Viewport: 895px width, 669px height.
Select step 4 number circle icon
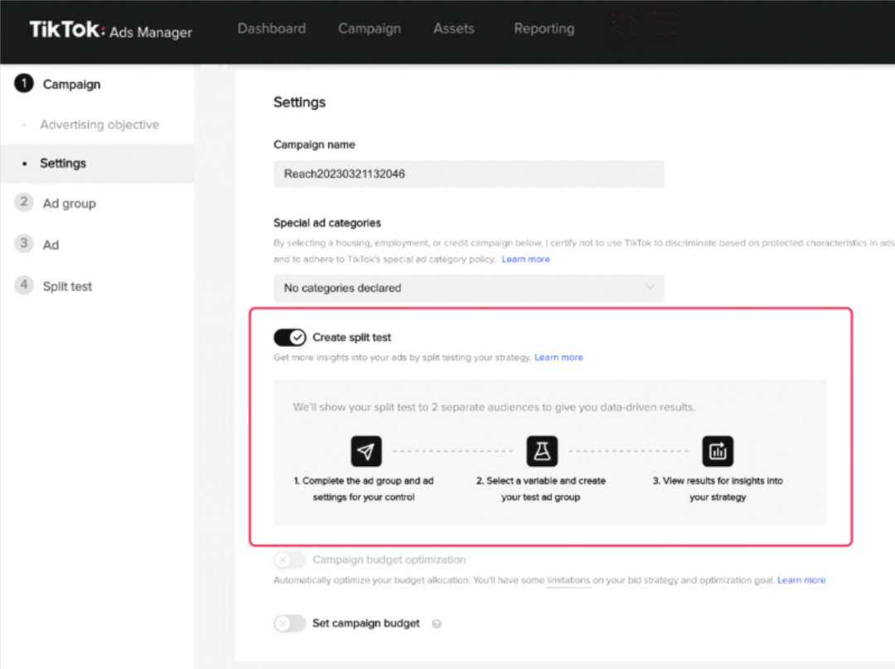[x=24, y=286]
